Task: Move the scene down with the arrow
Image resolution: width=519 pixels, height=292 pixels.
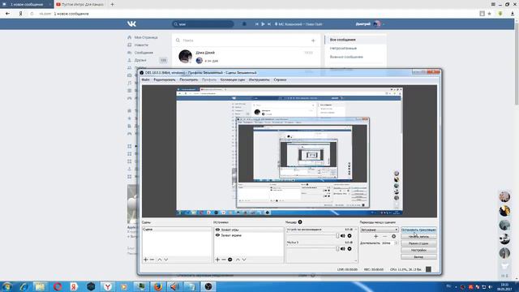Action: coord(165,260)
